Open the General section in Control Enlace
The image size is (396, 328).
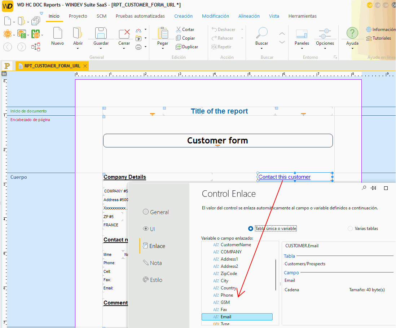156,212
